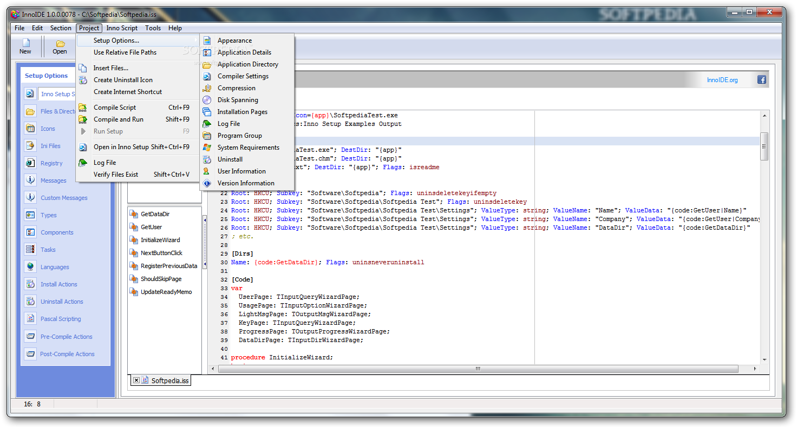Click the New file toolbar button
This screenshot has width=797, height=428.
pyautogui.click(x=25, y=46)
